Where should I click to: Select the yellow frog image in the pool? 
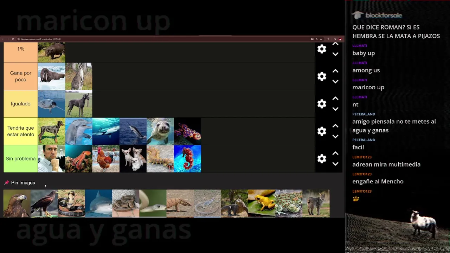pos(262,203)
